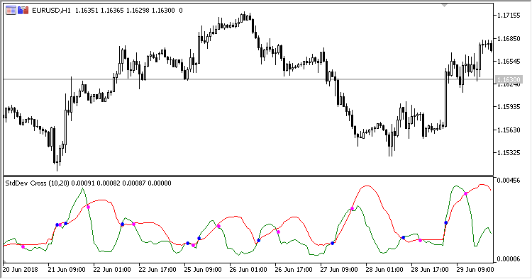Click price scale value 1.16545

coord(509,62)
